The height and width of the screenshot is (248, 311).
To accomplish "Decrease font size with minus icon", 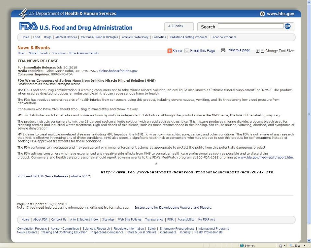I will coord(262,51).
